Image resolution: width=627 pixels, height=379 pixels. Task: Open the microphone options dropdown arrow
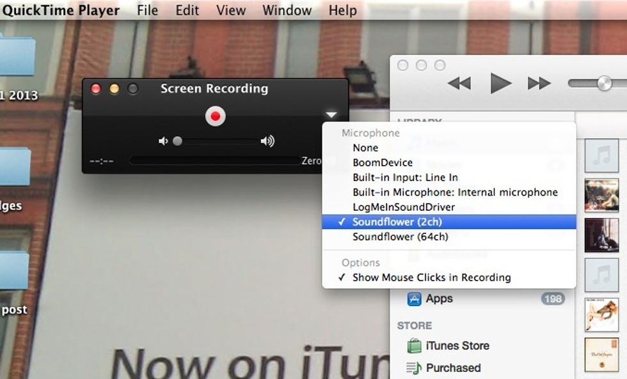click(x=331, y=116)
